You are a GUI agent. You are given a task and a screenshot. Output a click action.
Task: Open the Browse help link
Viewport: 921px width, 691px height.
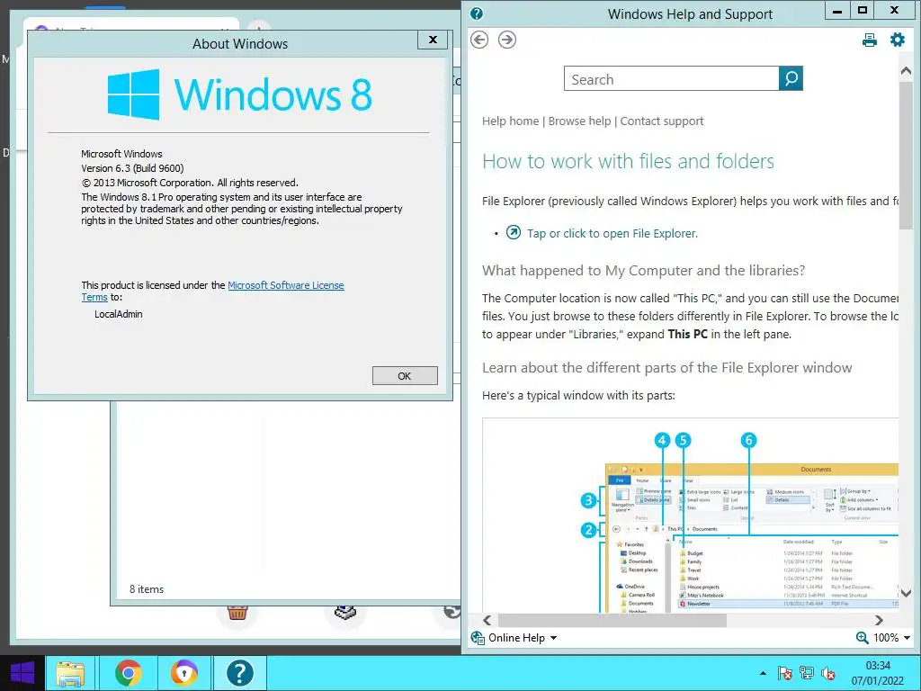(579, 121)
